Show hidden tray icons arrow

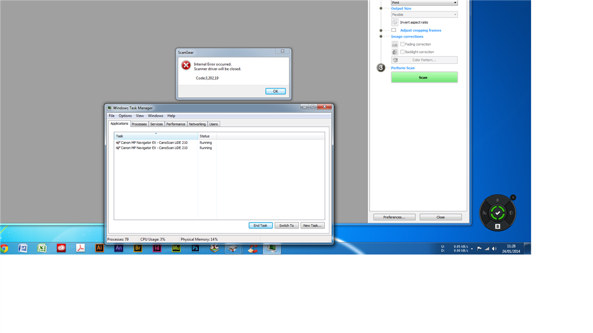472,249
